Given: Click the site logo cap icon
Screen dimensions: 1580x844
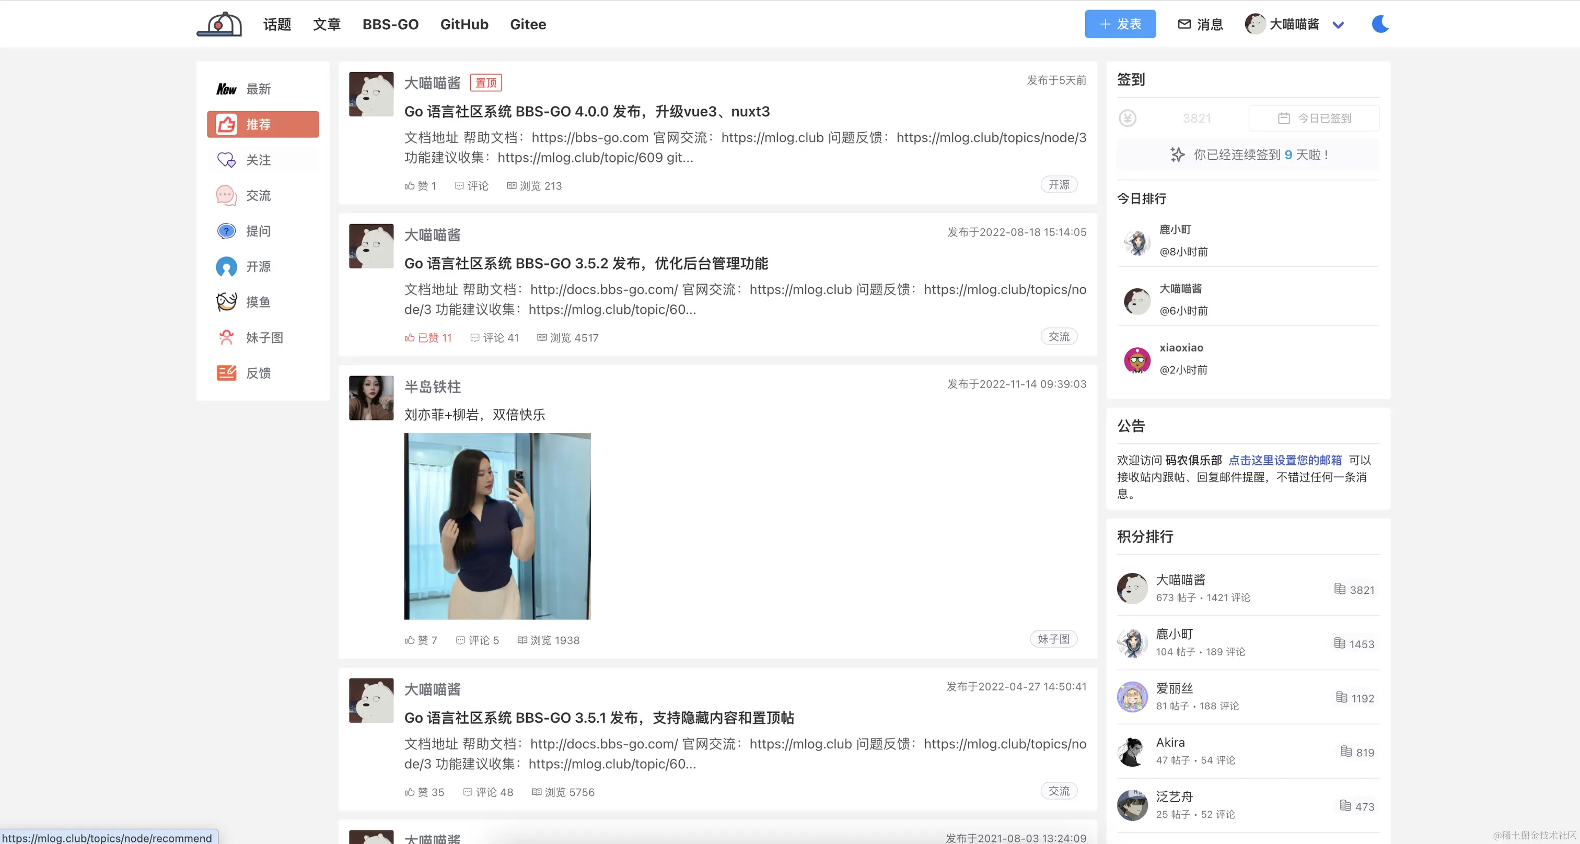Looking at the screenshot, I should pyautogui.click(x=219, y=25).
